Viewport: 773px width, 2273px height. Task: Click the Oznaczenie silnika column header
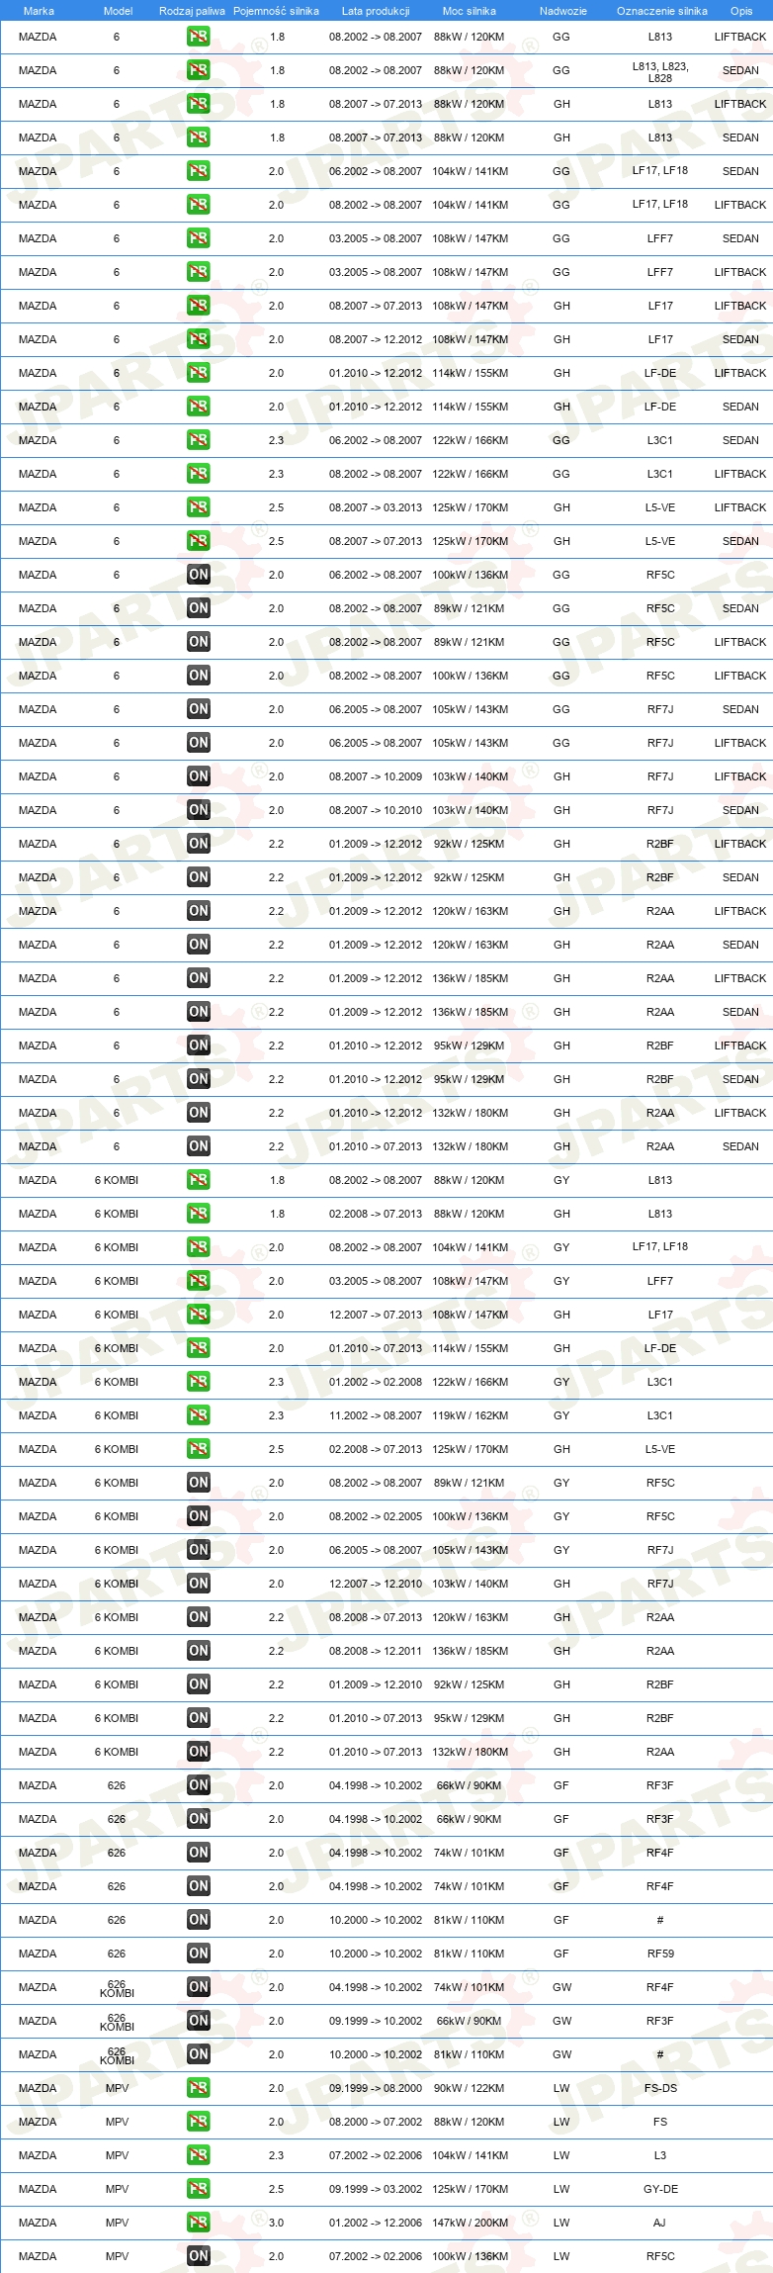point(661,11)
